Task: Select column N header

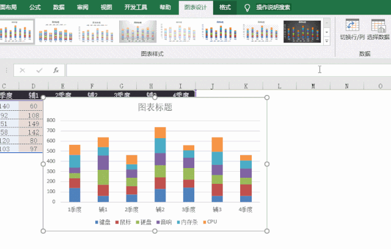Action: point(347,86)
